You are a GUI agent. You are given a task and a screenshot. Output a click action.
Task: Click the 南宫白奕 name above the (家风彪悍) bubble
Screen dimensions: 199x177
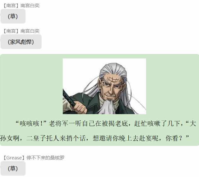coord(30,31)
